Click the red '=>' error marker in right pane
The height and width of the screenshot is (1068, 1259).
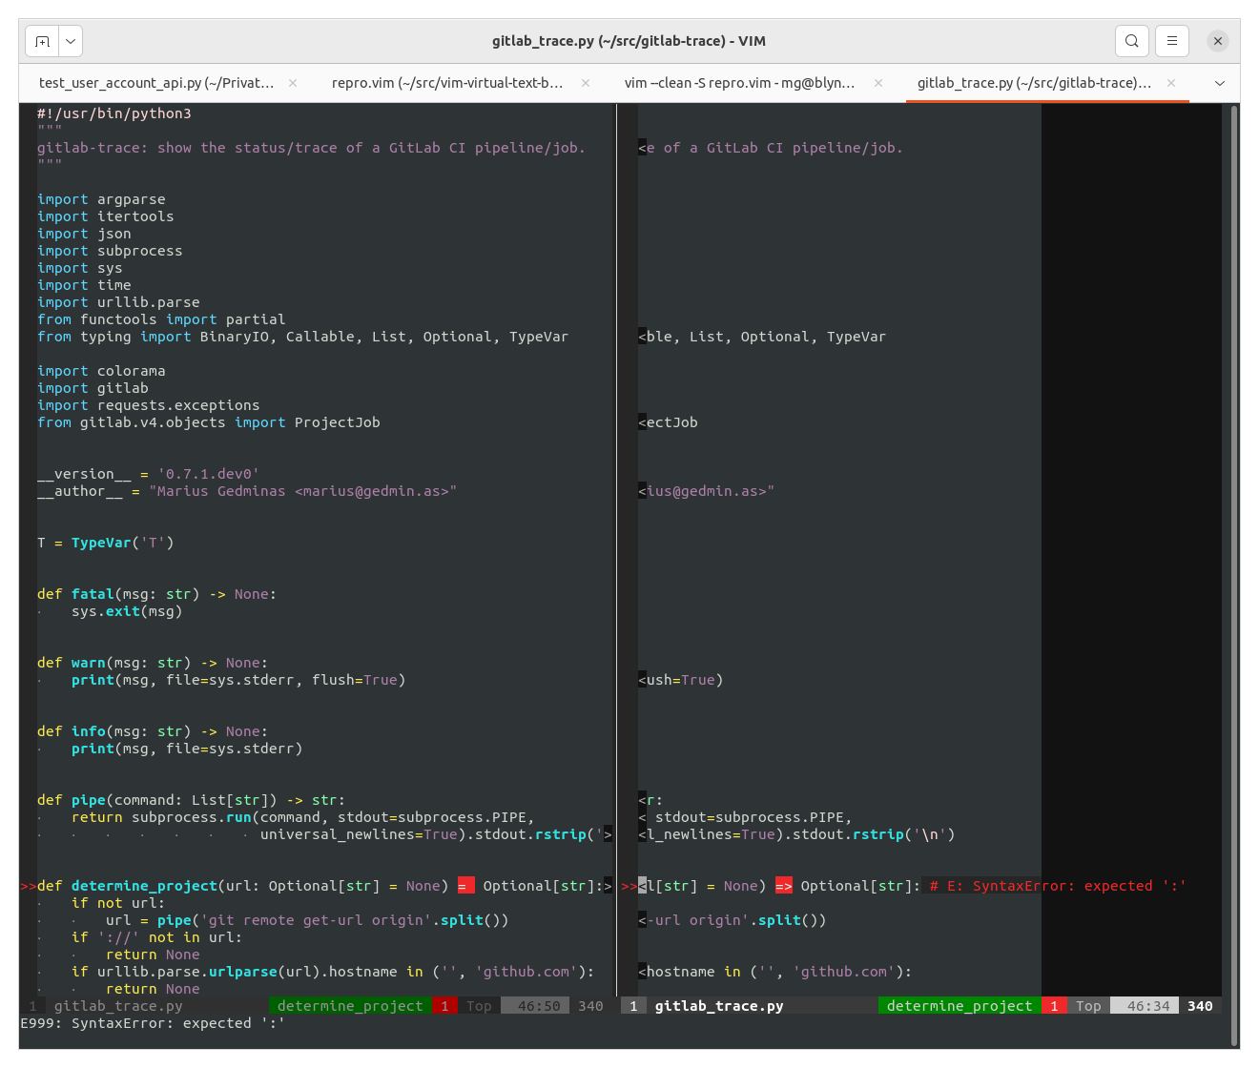(784, 886)
